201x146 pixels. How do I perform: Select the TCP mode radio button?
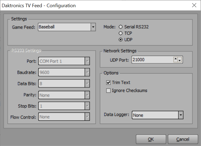120,33
